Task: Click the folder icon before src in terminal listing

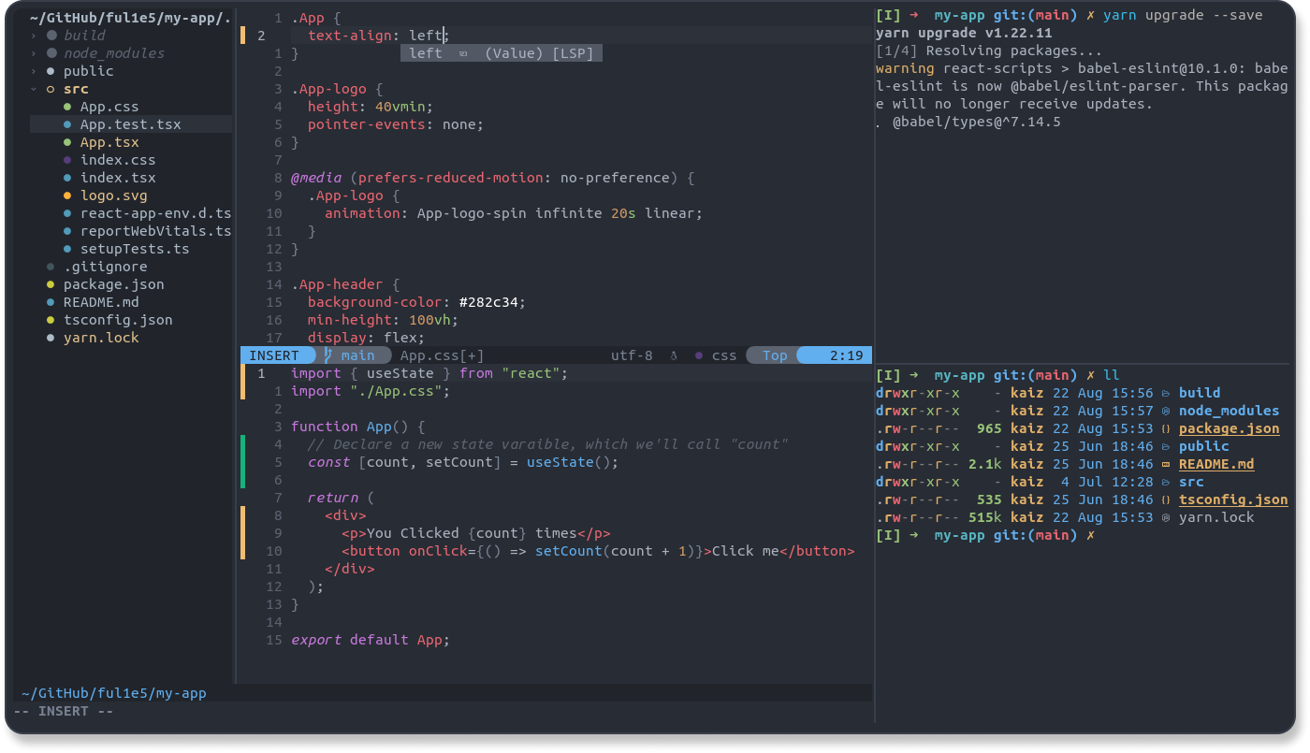Action: click(1166, 482)
